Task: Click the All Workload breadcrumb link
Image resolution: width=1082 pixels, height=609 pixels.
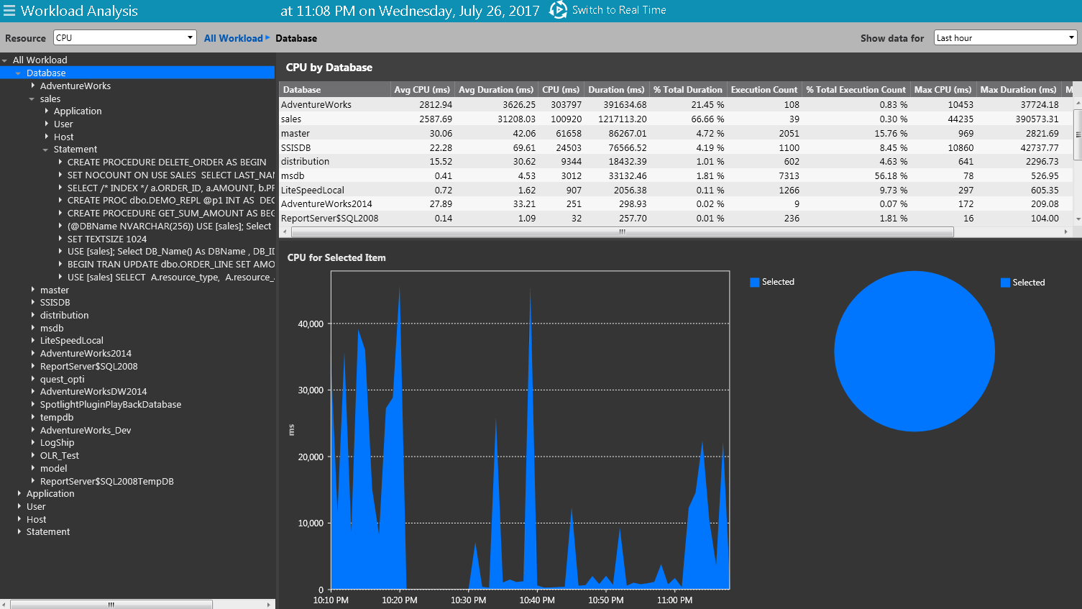Action: (233, 38)
